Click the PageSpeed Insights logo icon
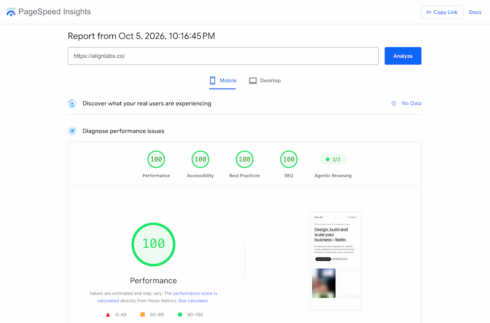 tap(11, 12)
